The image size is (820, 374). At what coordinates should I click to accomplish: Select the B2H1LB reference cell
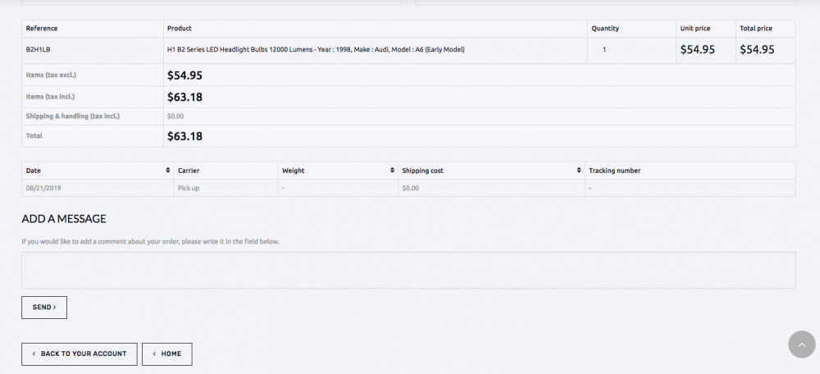(x=93, y=50)
